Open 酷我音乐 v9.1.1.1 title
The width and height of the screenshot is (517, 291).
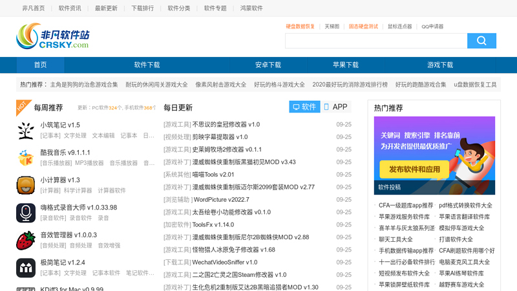click(65, 153)
